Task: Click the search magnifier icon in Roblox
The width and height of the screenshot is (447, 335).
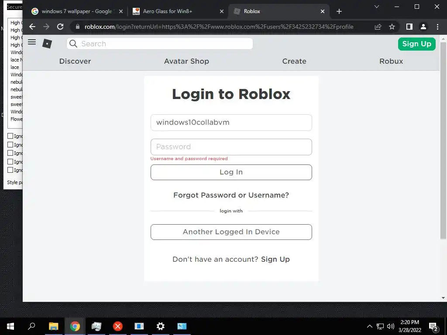Action: pyautogui.click(x=73, y=44)
